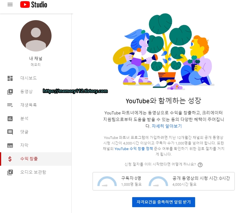This screenshot has width=245, height=213.
Task: Open the YouTube 수익 창출 정책 link
Action: coord(134,149)
